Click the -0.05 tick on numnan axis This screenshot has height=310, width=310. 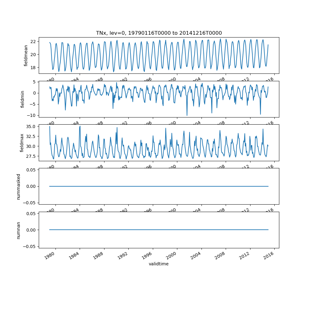tap(30, 246)
